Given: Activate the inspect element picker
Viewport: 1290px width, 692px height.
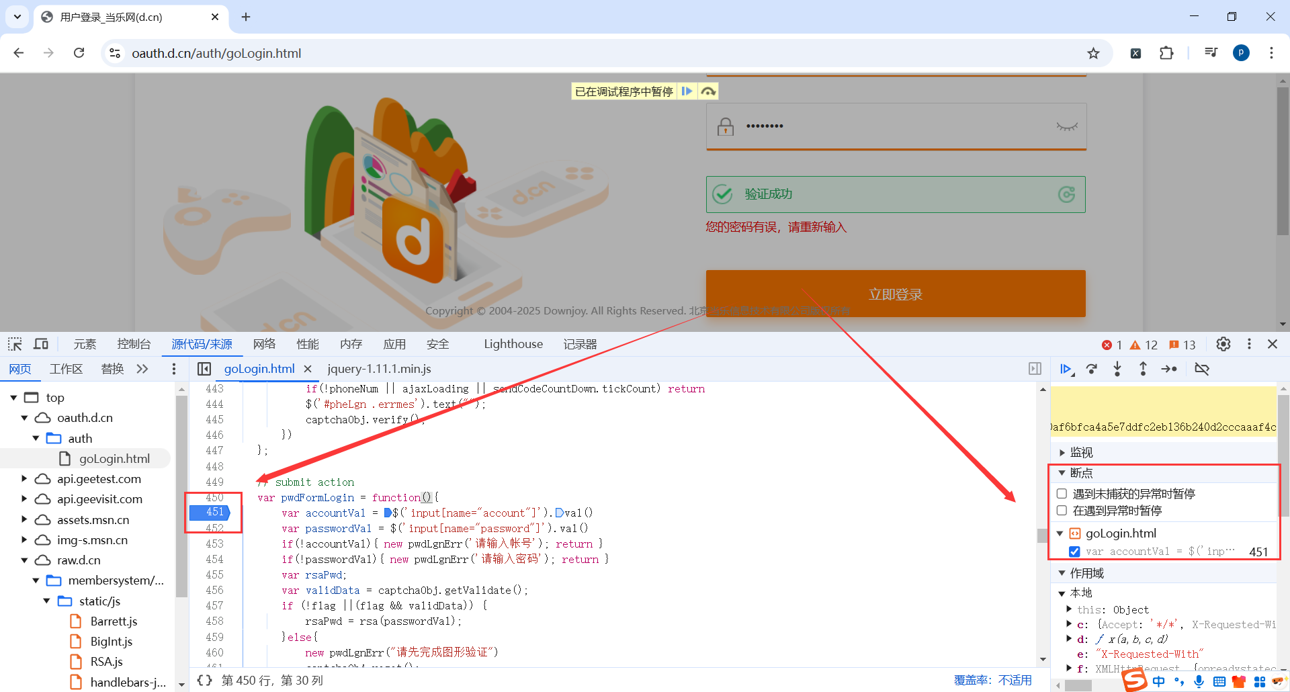Looking at the screenshot, I should tap(15, 344).
